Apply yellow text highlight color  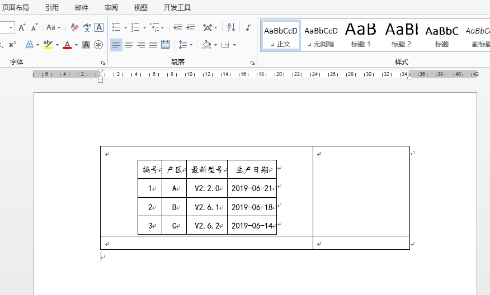click(x=48, y=45)
